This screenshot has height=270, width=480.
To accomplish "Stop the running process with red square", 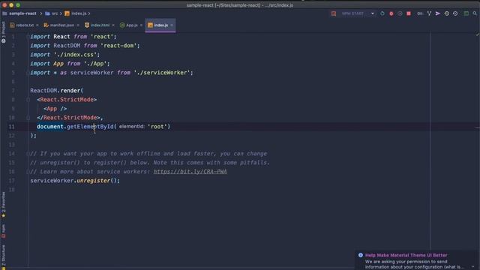I will tap(409, 13).
